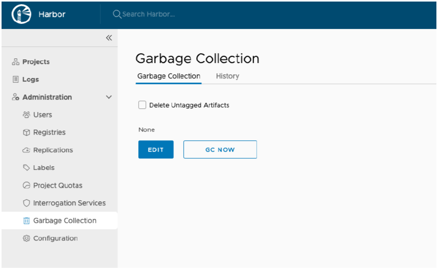
Task: Click the Administration user-gear icon
Action: (x=16, y=97)
